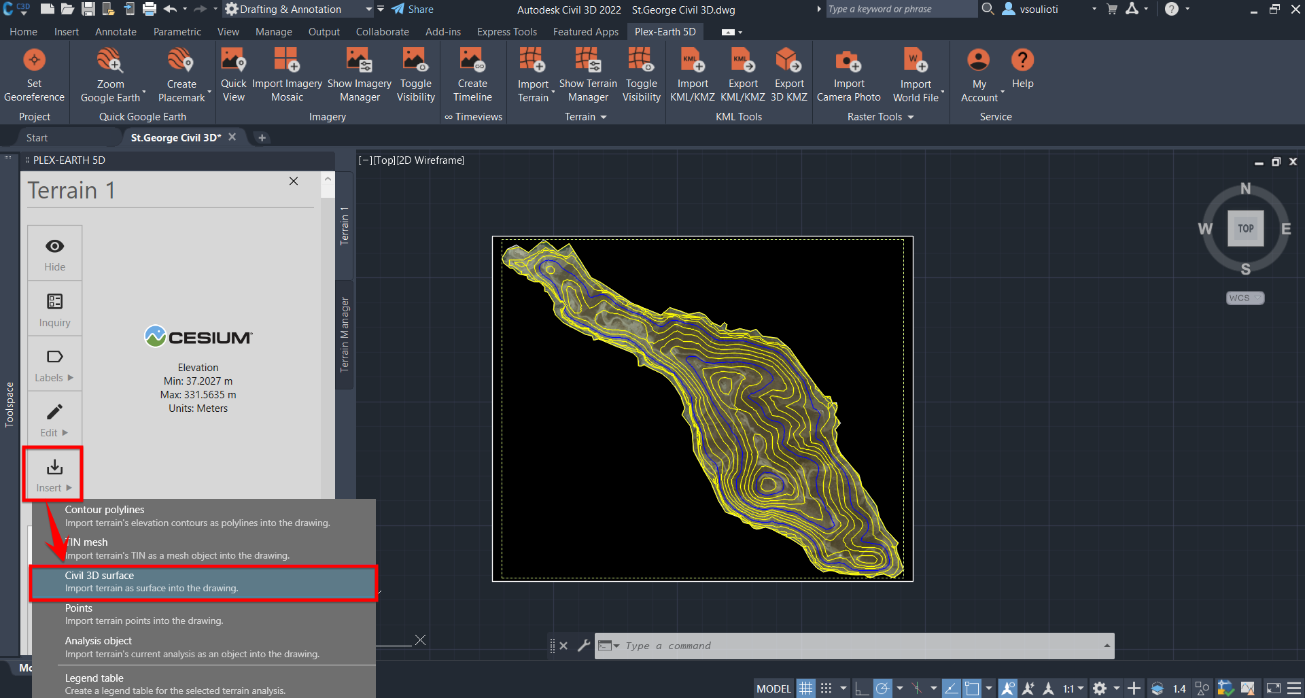1305x698 pixels.
Task: Select the Import Terrain tool
Action: point(534,75)
